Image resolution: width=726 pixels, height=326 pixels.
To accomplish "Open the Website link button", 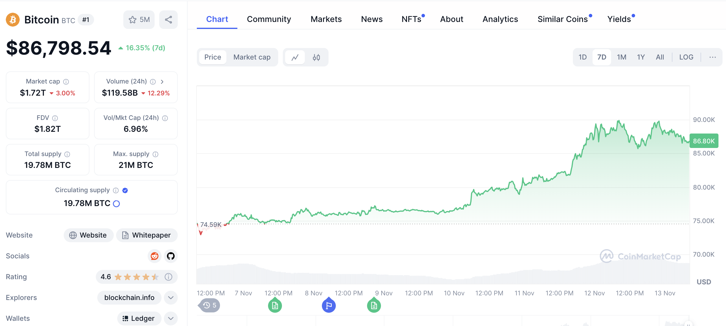I will [89, 235].
